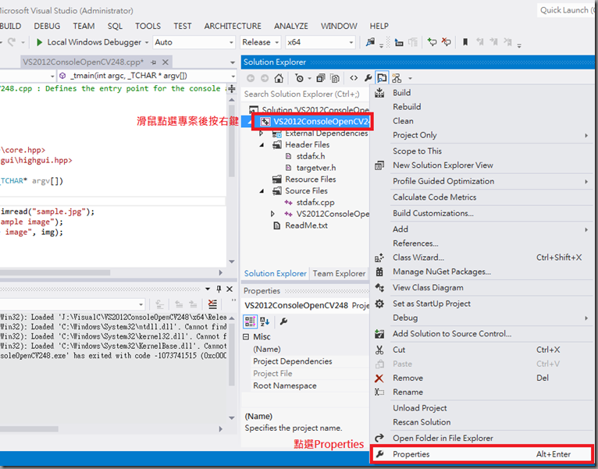Click in the Quick Launch search box
Image resolution: width=598 pixels, height=469 pixels.
click(x=566, y=10)
